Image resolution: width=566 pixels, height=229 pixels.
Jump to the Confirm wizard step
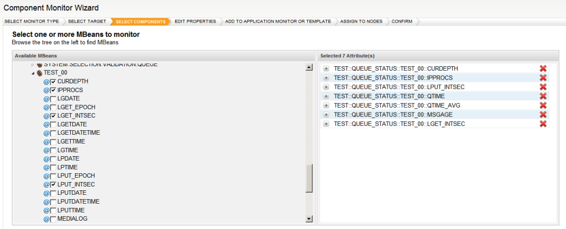point(402,22)
